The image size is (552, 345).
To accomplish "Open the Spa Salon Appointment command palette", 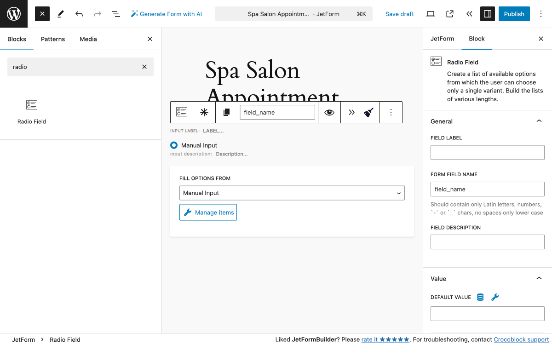I will coord(294,14).
